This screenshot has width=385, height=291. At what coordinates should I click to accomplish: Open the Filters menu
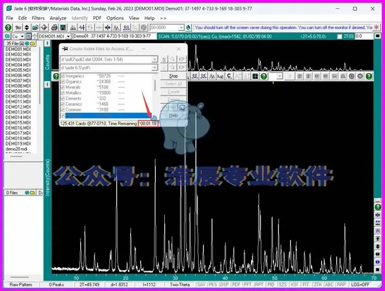coord(38,18)
